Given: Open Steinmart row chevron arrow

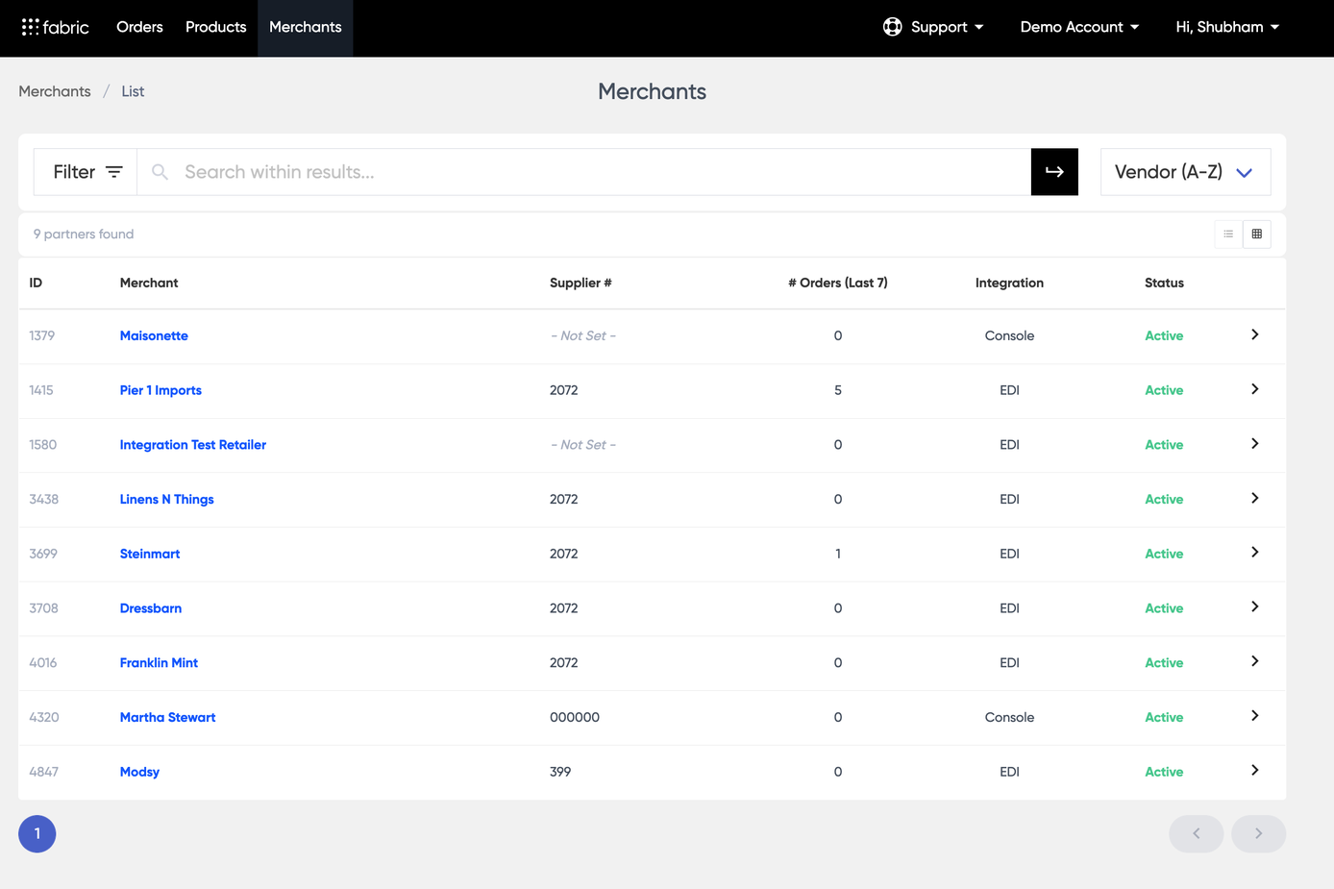Looking at the screenshot, I should click(1255, 553).
